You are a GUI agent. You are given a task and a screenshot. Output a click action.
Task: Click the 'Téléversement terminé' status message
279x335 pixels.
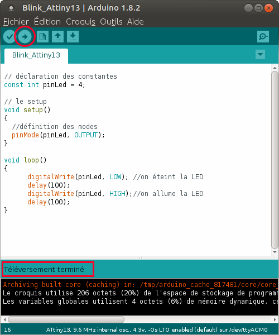(x=44, y=270)
